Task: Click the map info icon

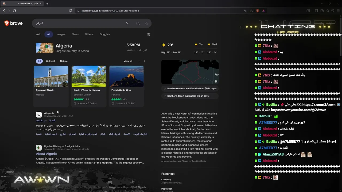Action: pyautogui.click(x=216, y=81)
